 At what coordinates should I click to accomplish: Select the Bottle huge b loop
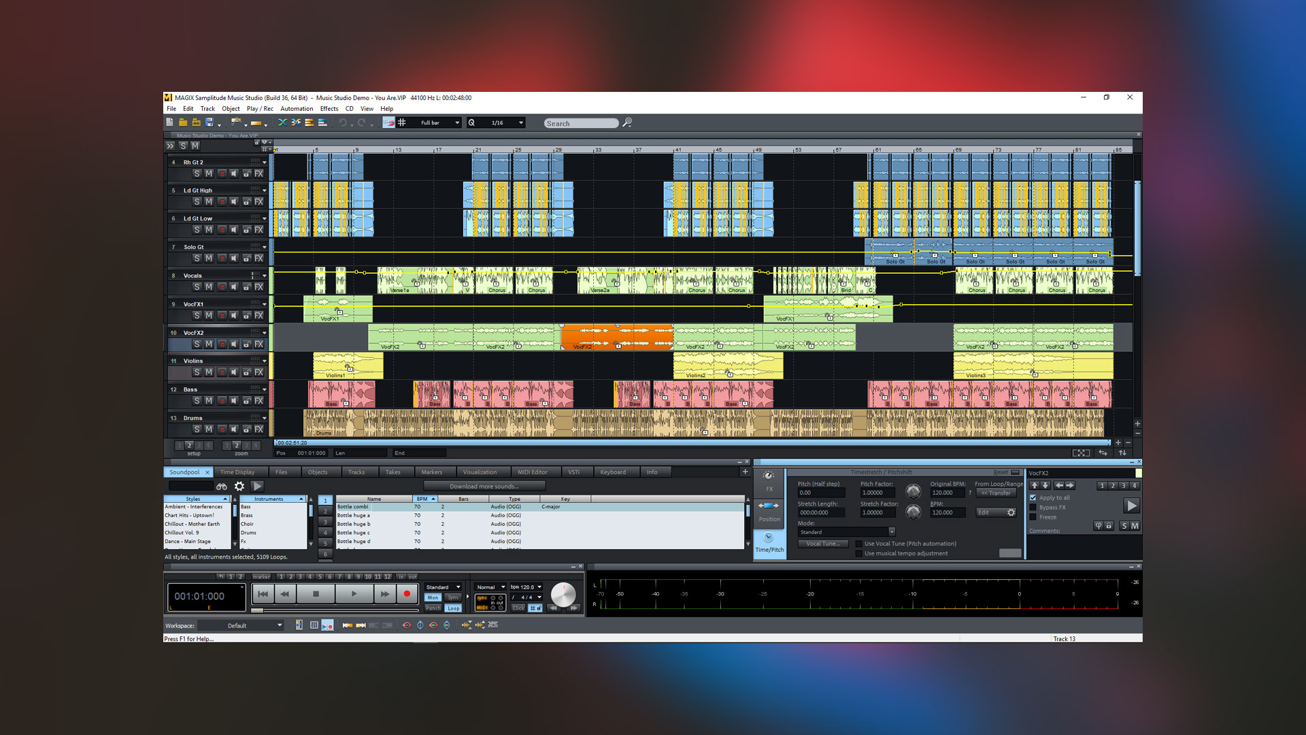pyautogui.click(x=354, y=524)
